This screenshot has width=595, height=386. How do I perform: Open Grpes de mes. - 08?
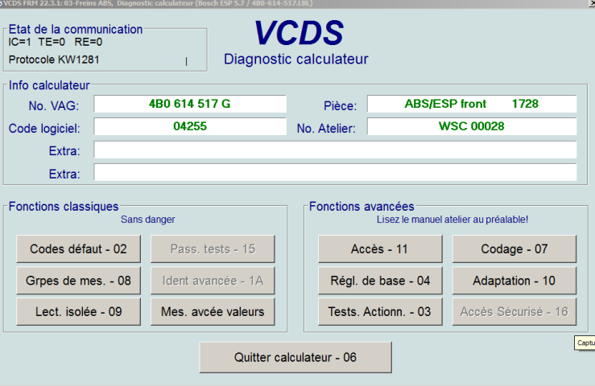pos(78,281)
